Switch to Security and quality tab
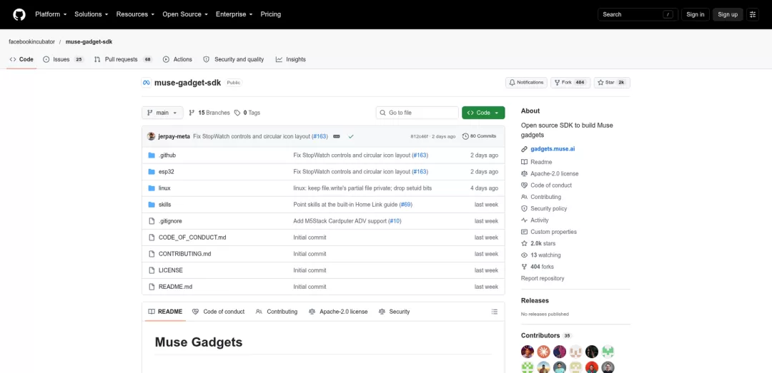 [234, 59]
